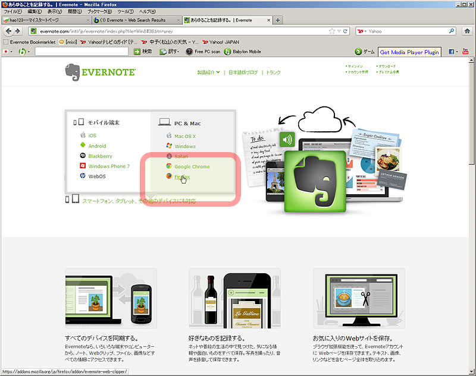Click the wine bottle phone illustration
This screenshot has width=476, height=376.
(234, 298)
